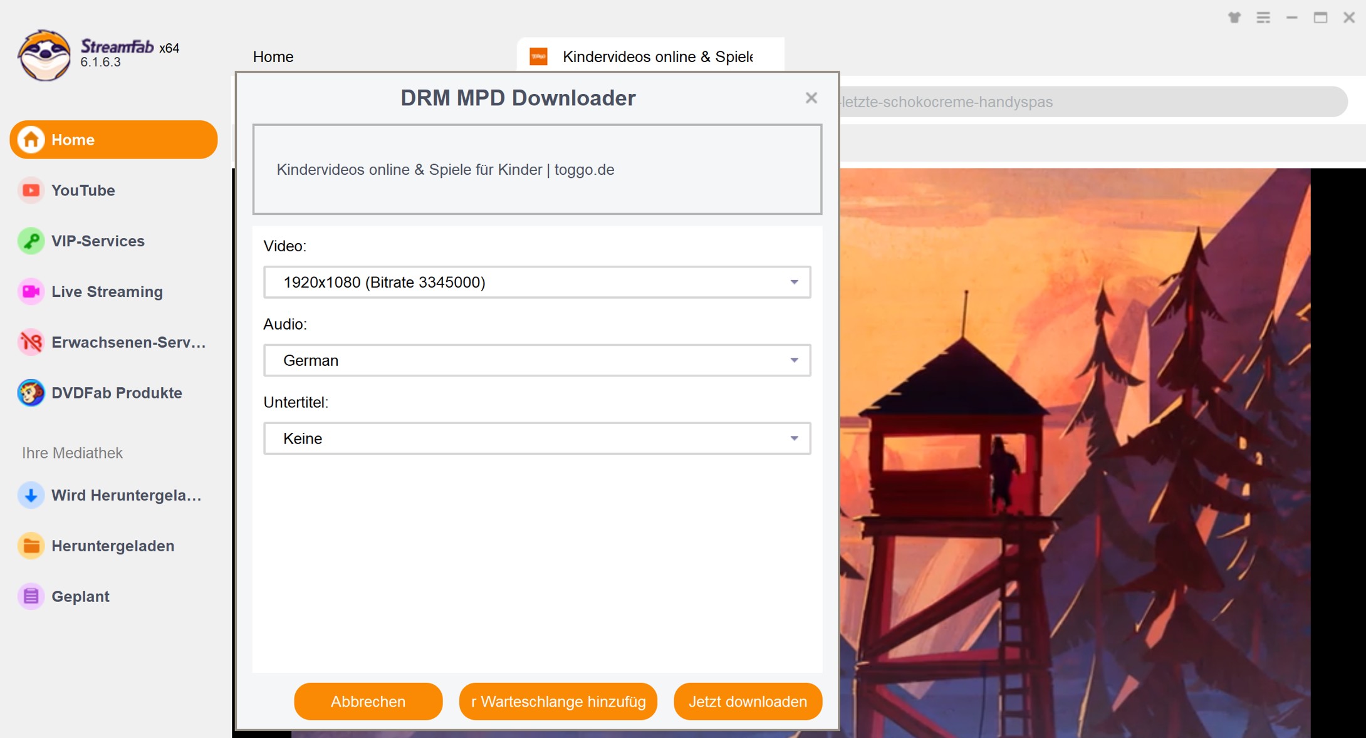Click the Video: label
This screenshot has width=1366, height=738.
pos(284,246)
